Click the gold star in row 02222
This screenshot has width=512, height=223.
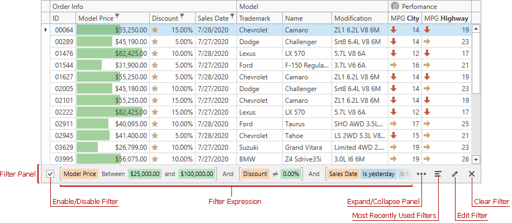click(155, 112)
